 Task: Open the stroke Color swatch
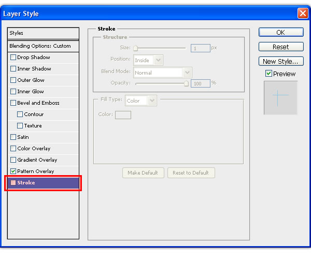(x=123, y=115)
